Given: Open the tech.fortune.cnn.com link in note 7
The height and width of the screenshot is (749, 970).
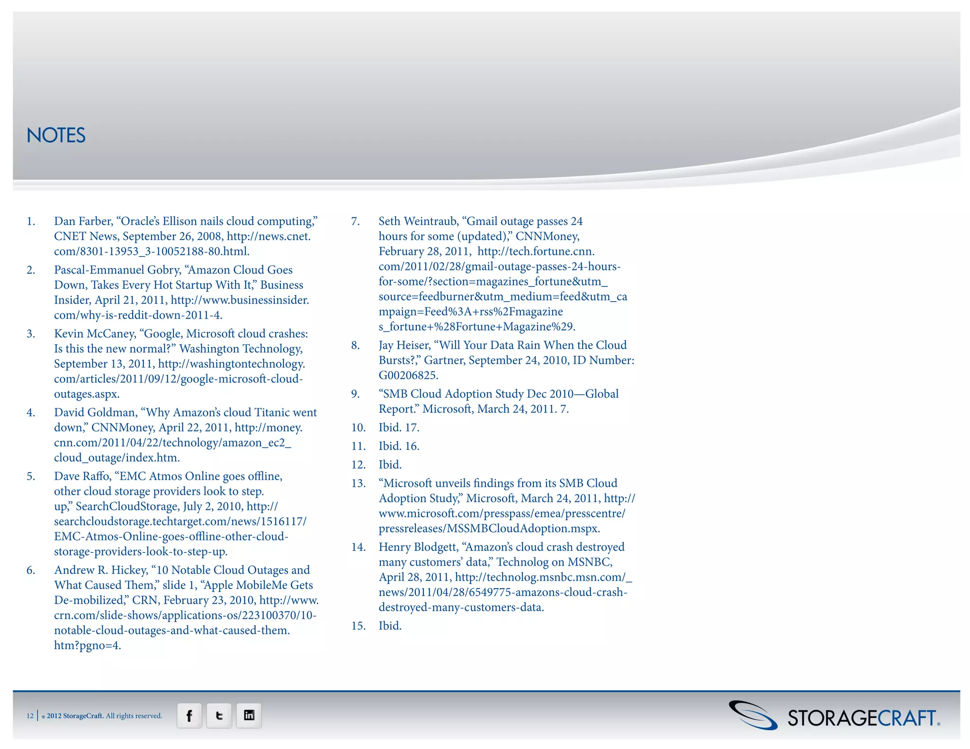Looking at the screenshot, I should coord(503,289).
